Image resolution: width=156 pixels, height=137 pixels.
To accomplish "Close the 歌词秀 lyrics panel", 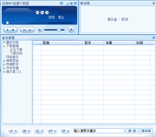I will pos(154,3).
